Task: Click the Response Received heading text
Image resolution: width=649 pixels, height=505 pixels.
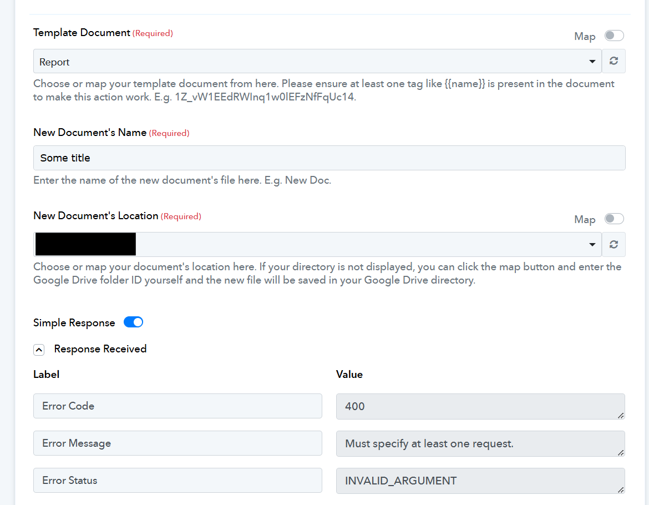Action: 100,349
